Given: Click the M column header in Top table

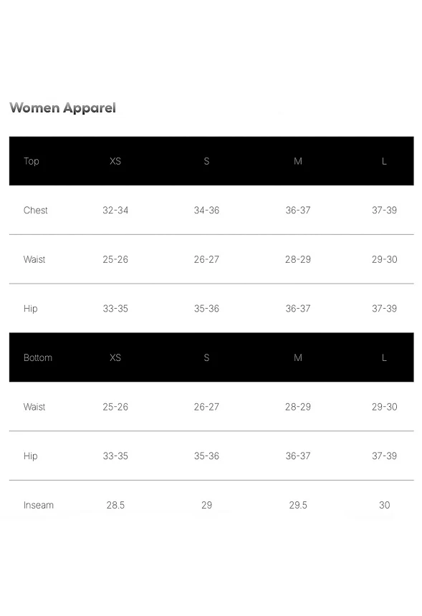Looking at the screenshot, I should (x=298, y=161).
